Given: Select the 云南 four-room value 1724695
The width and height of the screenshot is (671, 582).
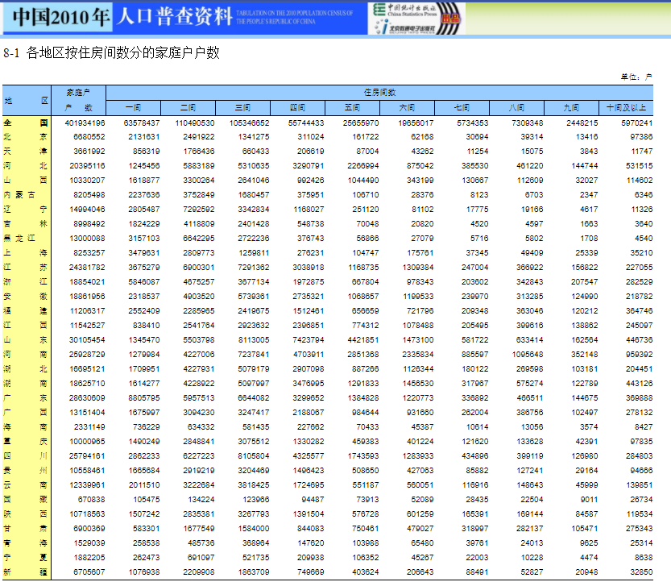Looking at the screenshot, I should [x=308, y=485].
